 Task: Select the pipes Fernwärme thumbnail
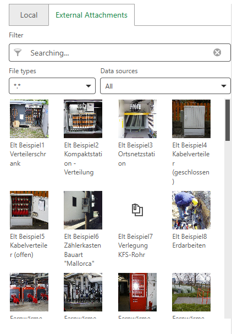(83, 292)
